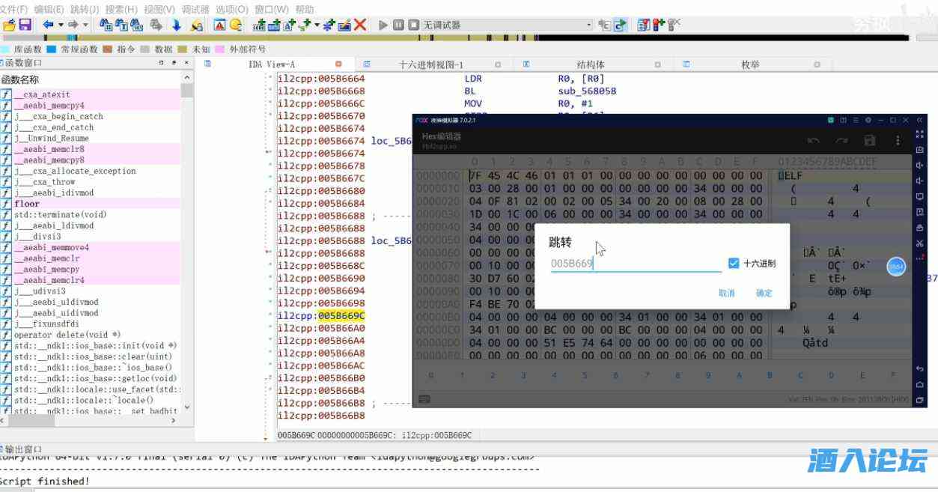
Task: Select the floor function in list
Action: coord(27,204)
